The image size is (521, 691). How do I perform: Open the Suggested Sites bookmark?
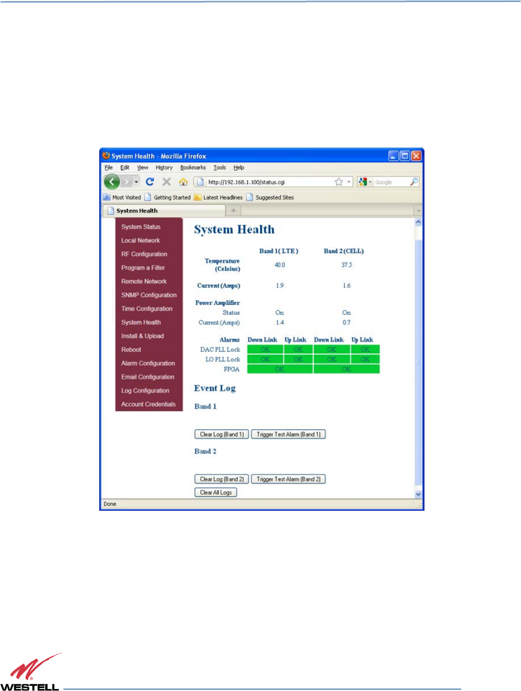click(x=270, y=197)
